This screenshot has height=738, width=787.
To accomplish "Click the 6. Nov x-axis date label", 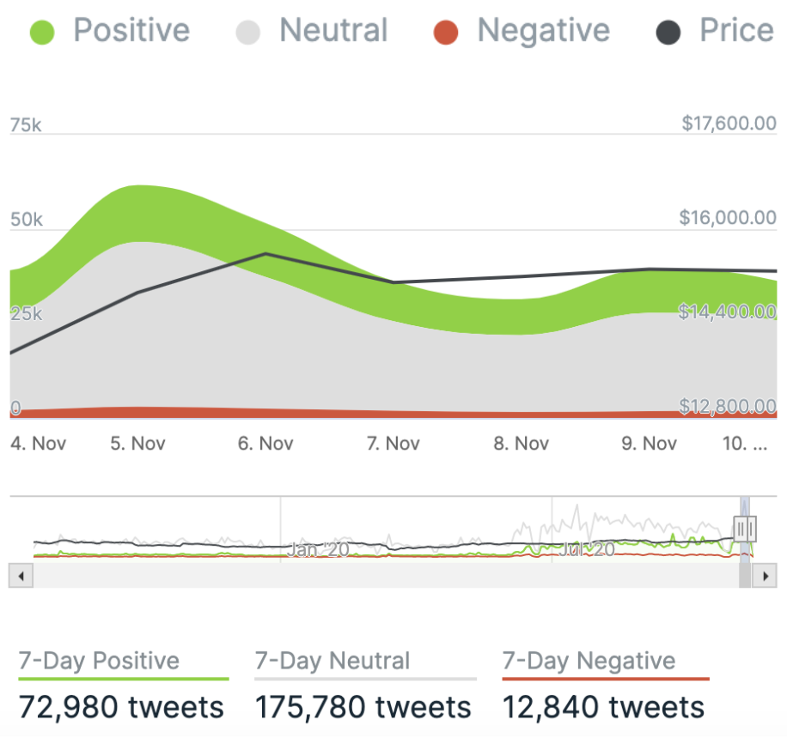I will (x=265, y=444).
